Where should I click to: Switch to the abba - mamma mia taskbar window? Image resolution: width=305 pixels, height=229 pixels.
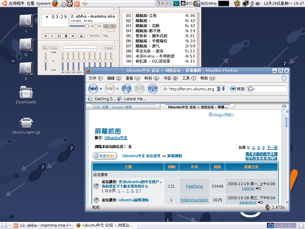42,225
